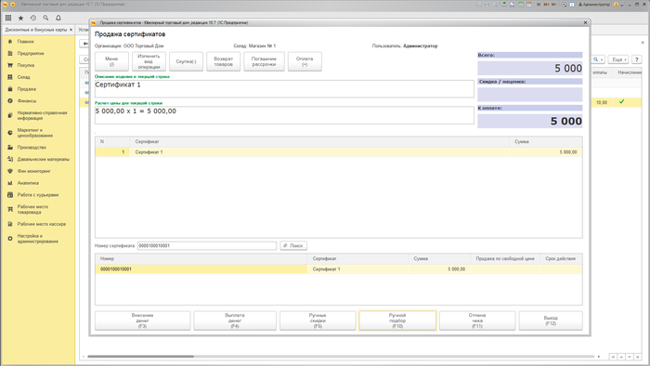Image resolution: width=650 pixels, height=366 pixels.
Task: Expand the info dropdown near Администратор
Action: (x=622, y=5)
